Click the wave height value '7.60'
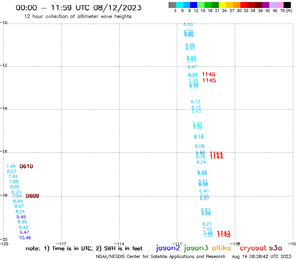296x260 pixels. coord(208,229)
